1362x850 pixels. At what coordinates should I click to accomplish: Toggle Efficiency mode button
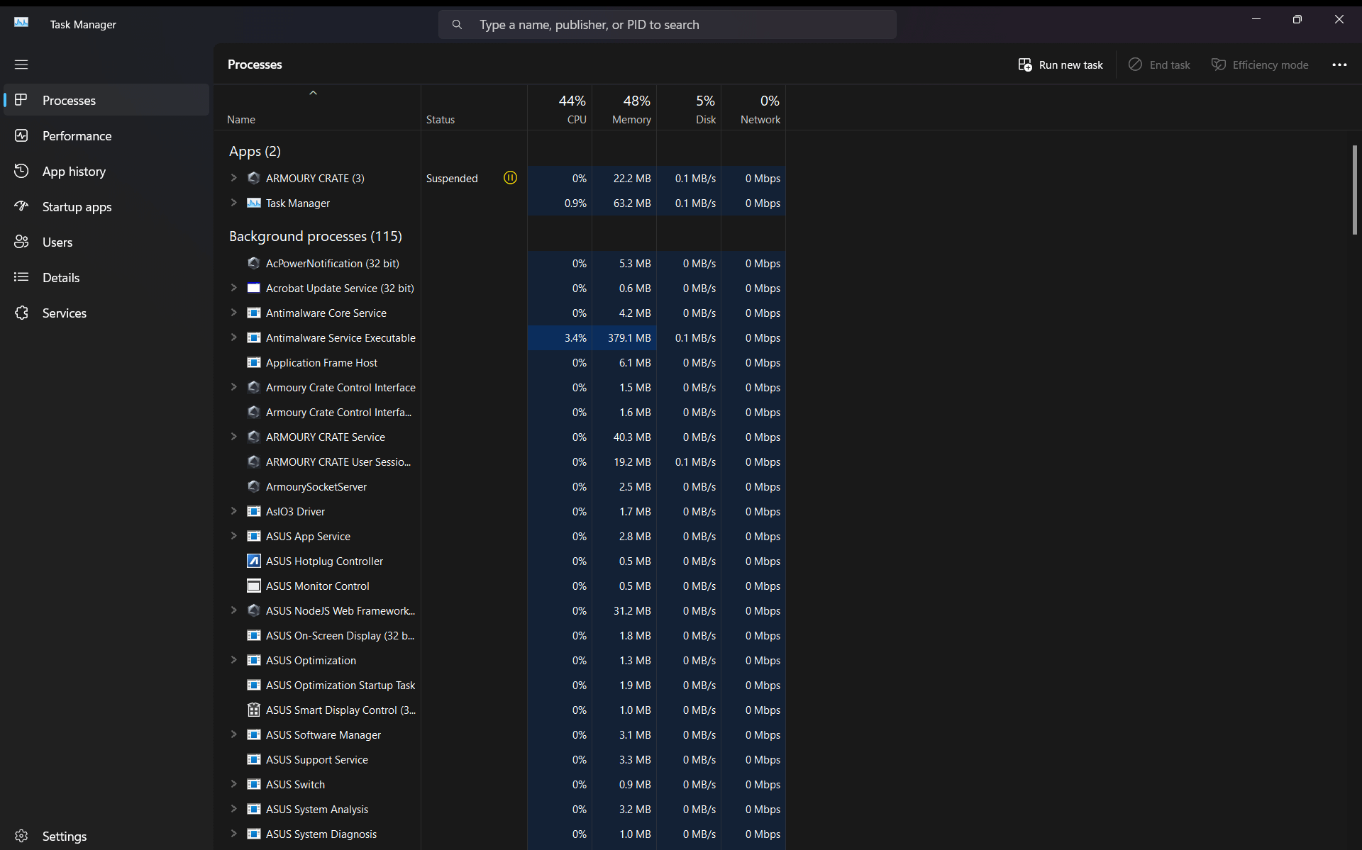click(x=1260, y=65)
